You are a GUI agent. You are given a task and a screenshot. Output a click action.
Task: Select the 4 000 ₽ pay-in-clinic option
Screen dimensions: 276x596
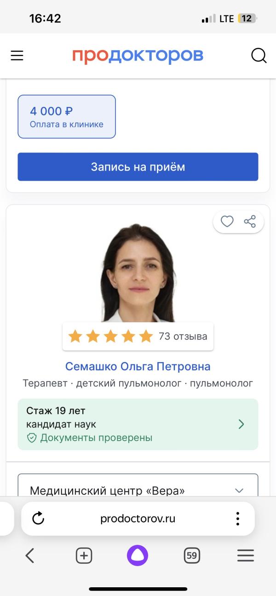point(67,117)
